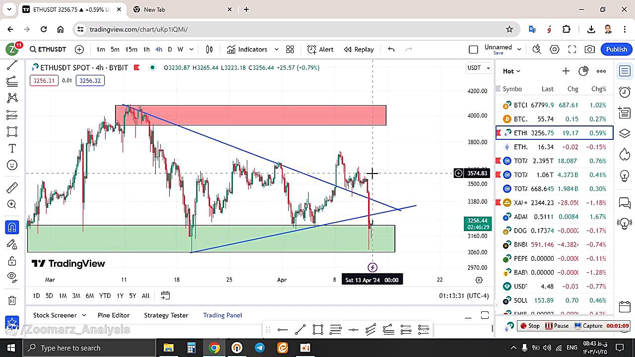635x357 pixels.
Task: Open Telegram from the Windows taskbar
Action: pyautogui.click(x=259, y=348)
